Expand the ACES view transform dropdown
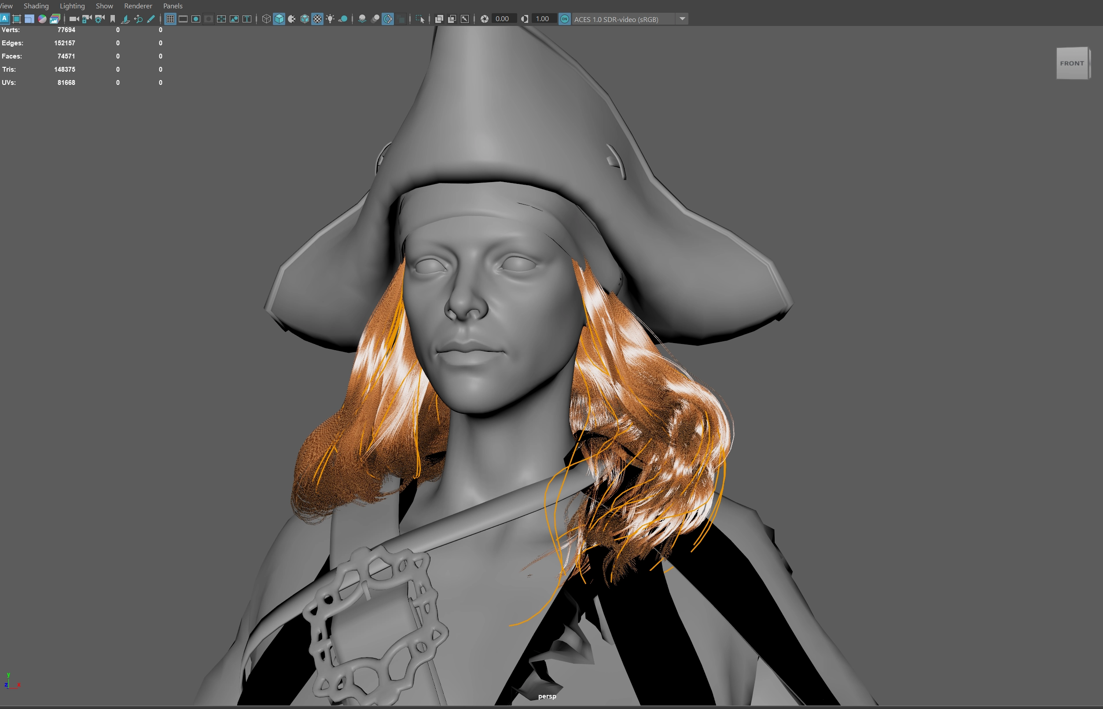This screenshot has width=1103, height=709. [682, 19]
